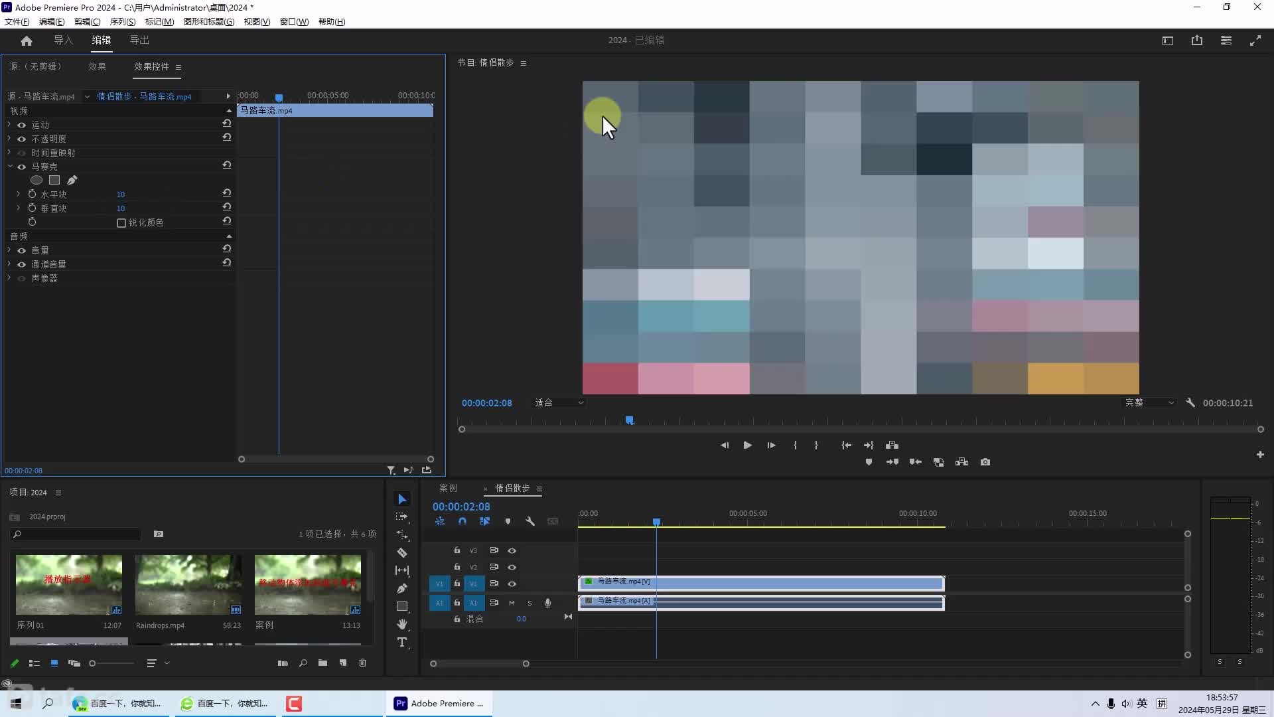Choose free draw bezier mask pen

coord(72,180)
